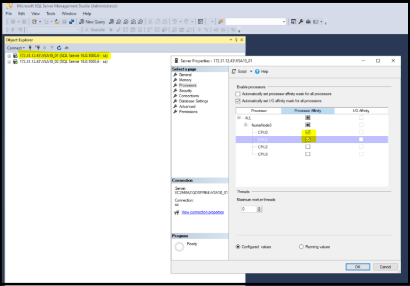Open the Script dropdown arrow

[251, 71]
